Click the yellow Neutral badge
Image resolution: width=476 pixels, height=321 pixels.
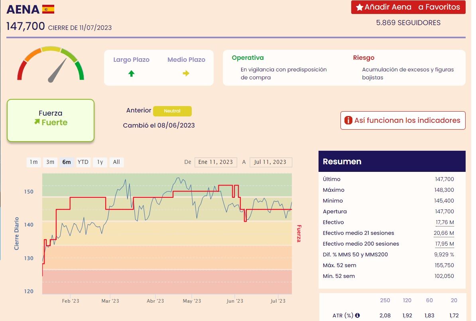point(172,111)
